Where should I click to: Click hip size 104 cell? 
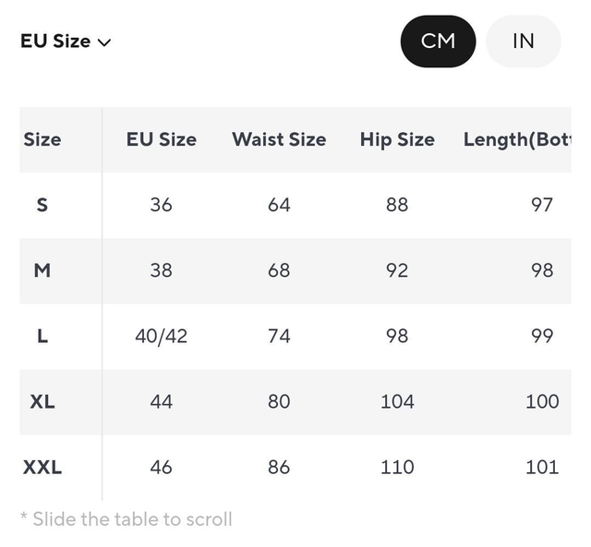click(x=397, y=401)
